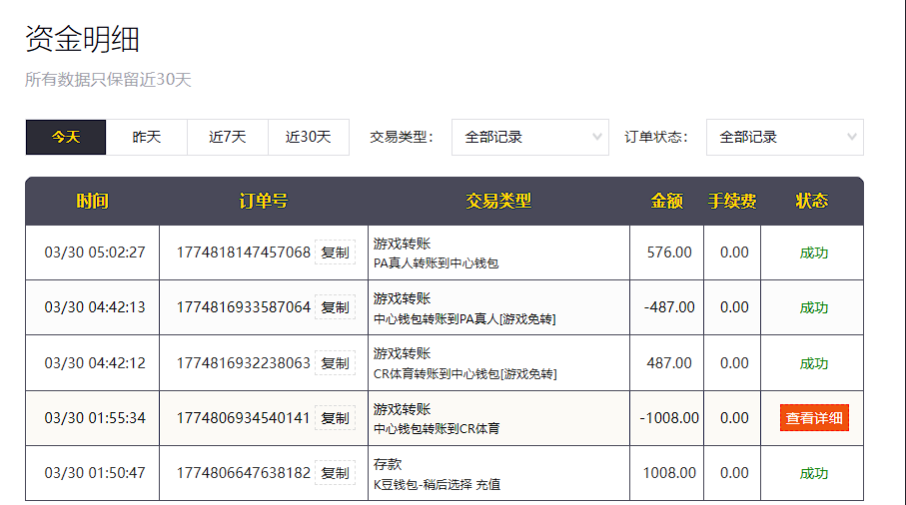Click the 时间 column header

click(x=92, y=201)
